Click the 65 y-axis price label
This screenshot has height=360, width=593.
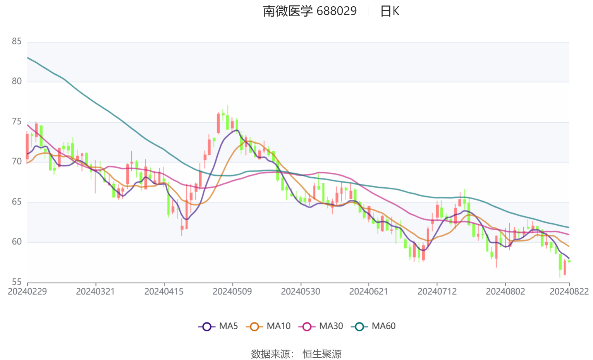click(x=17, y=202)
